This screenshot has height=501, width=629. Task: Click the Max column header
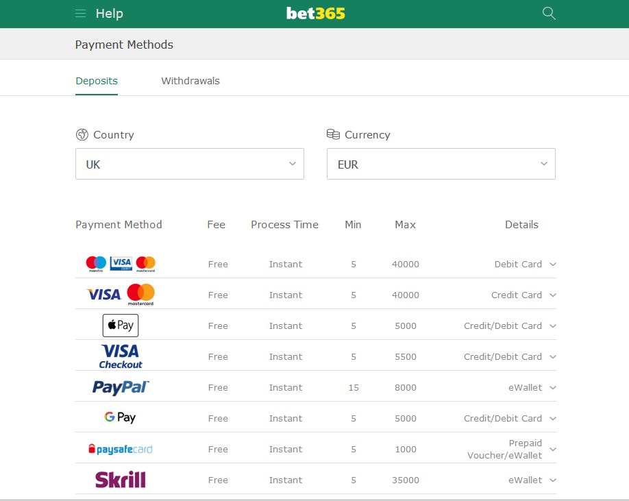[405, 225]
